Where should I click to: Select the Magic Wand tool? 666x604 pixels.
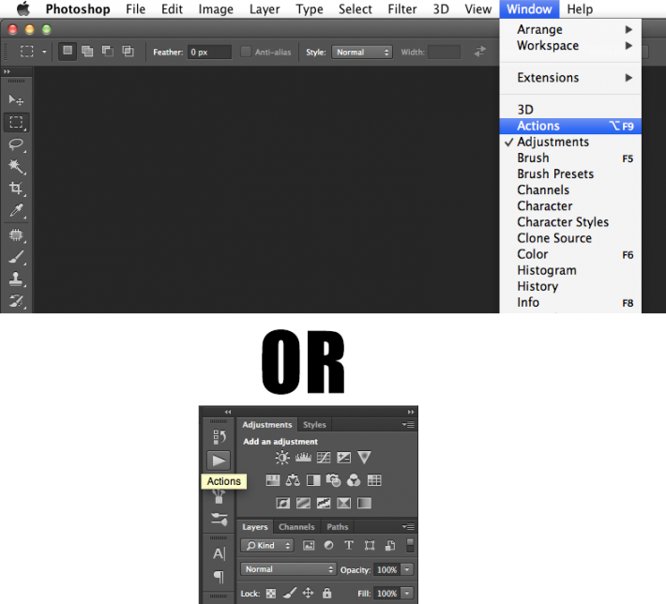16,166
